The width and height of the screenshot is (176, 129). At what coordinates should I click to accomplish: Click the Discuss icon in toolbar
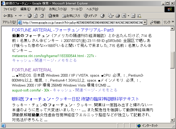pos(133,16)
